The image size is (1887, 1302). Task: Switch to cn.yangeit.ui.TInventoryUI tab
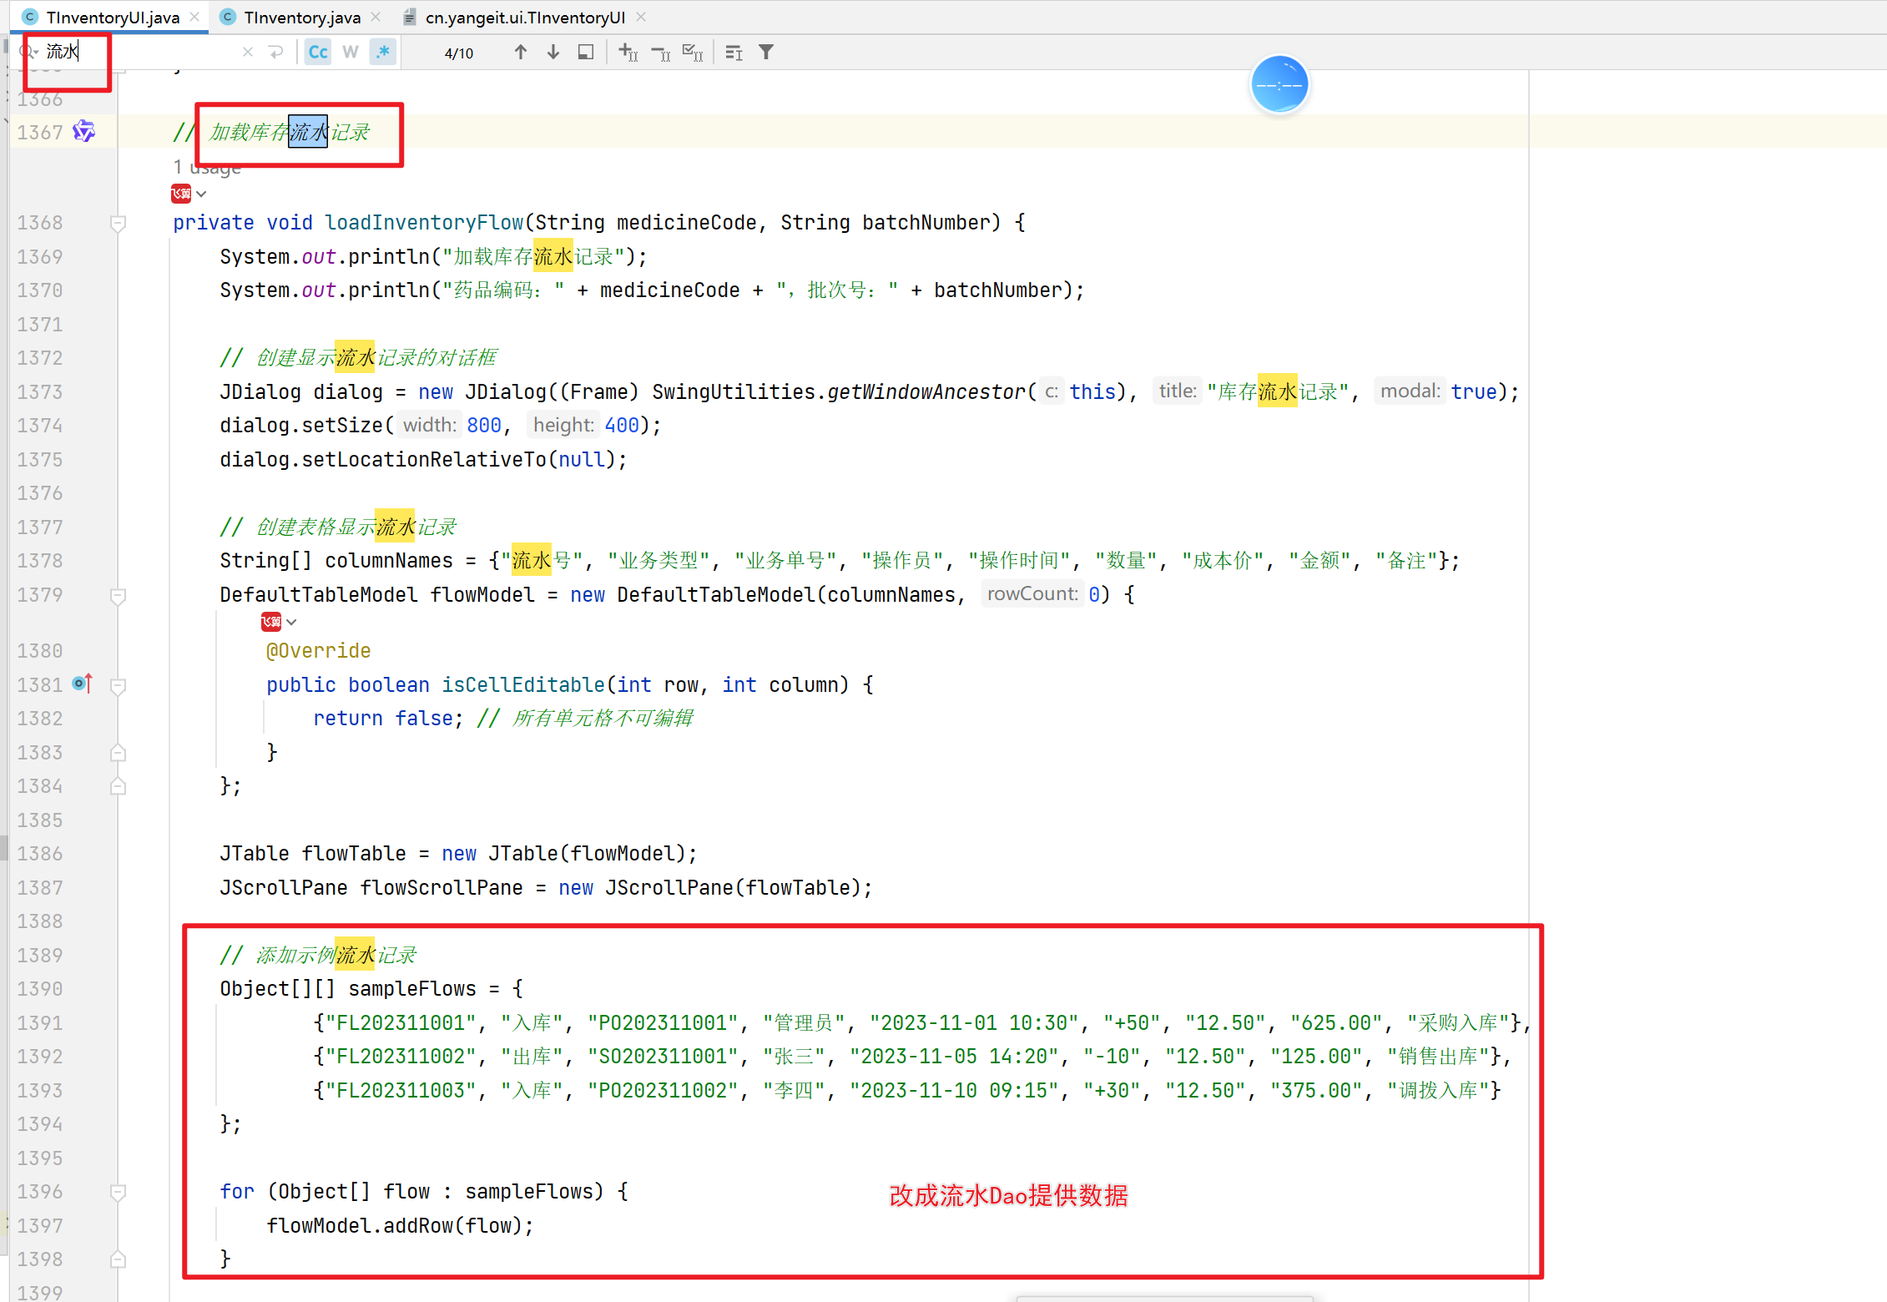coord(524,17)
